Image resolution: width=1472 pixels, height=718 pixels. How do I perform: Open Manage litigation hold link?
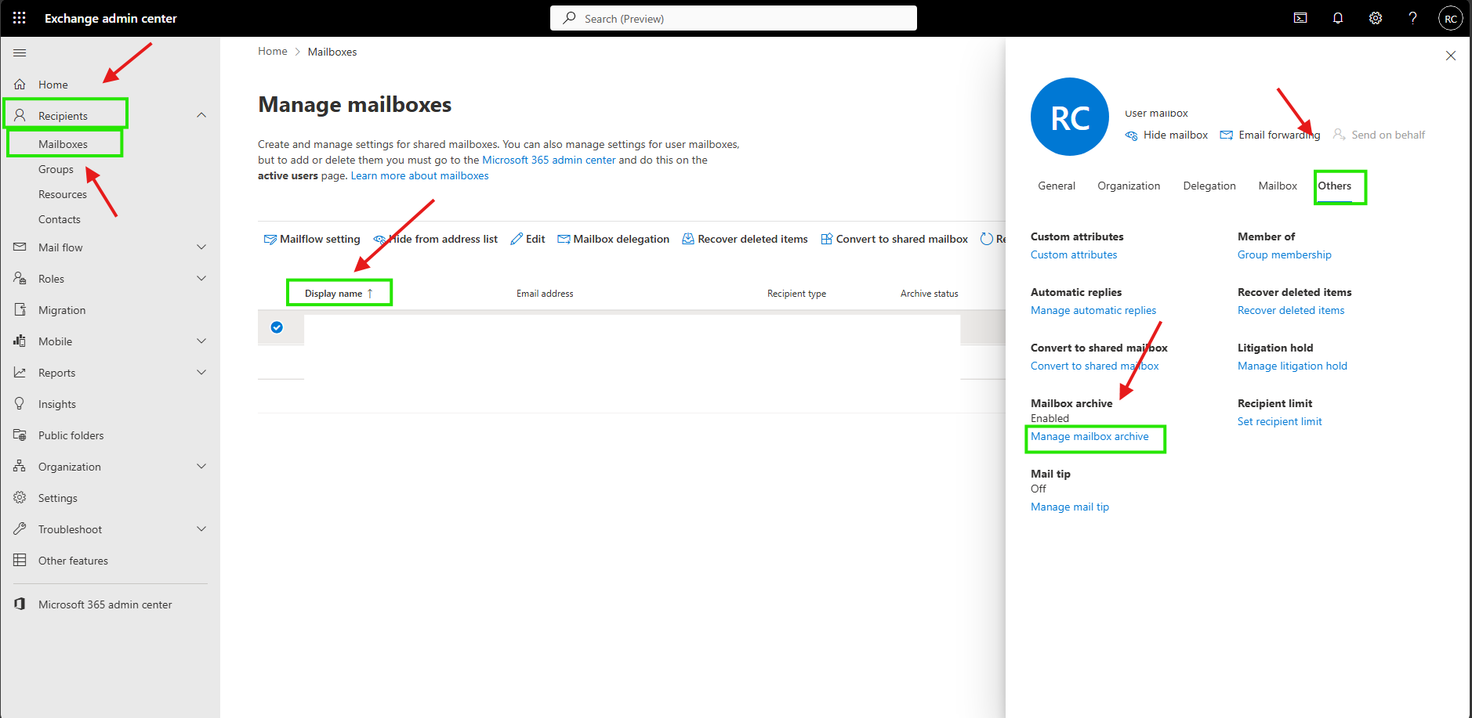1293,366
